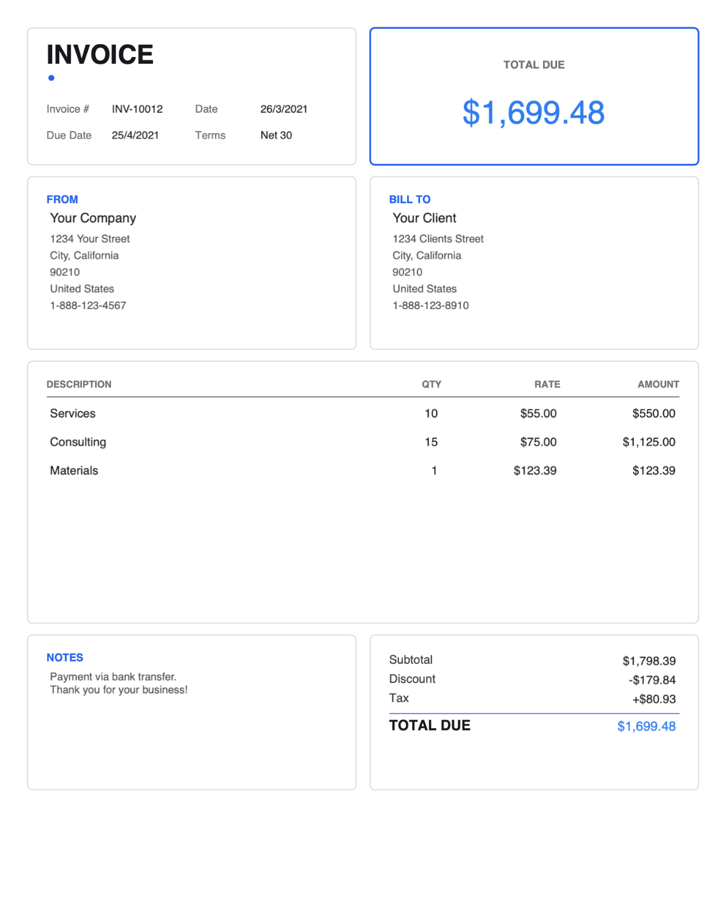The image size is (726, 902).
Task: Click the invoice date 26/3/2021
Action: tap(284, 109)
